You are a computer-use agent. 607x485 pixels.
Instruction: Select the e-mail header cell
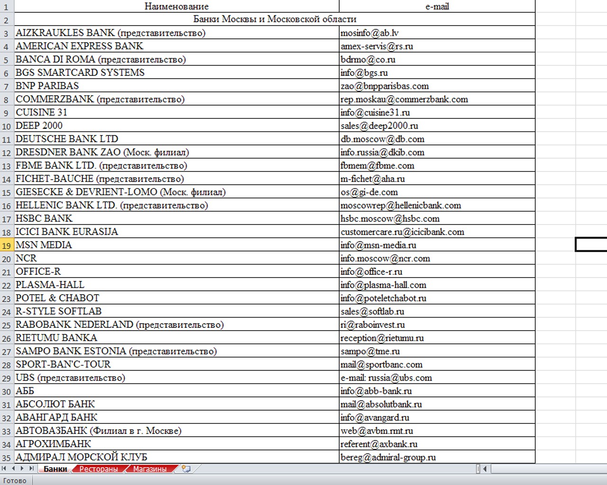coord(437,6)
